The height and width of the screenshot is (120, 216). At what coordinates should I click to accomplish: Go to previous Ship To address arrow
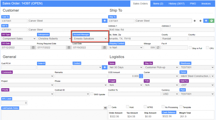coord(195,21)
